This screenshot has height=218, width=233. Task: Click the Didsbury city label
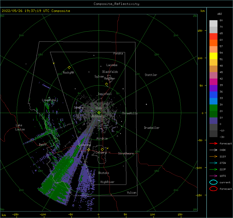[x=98, y=116]
